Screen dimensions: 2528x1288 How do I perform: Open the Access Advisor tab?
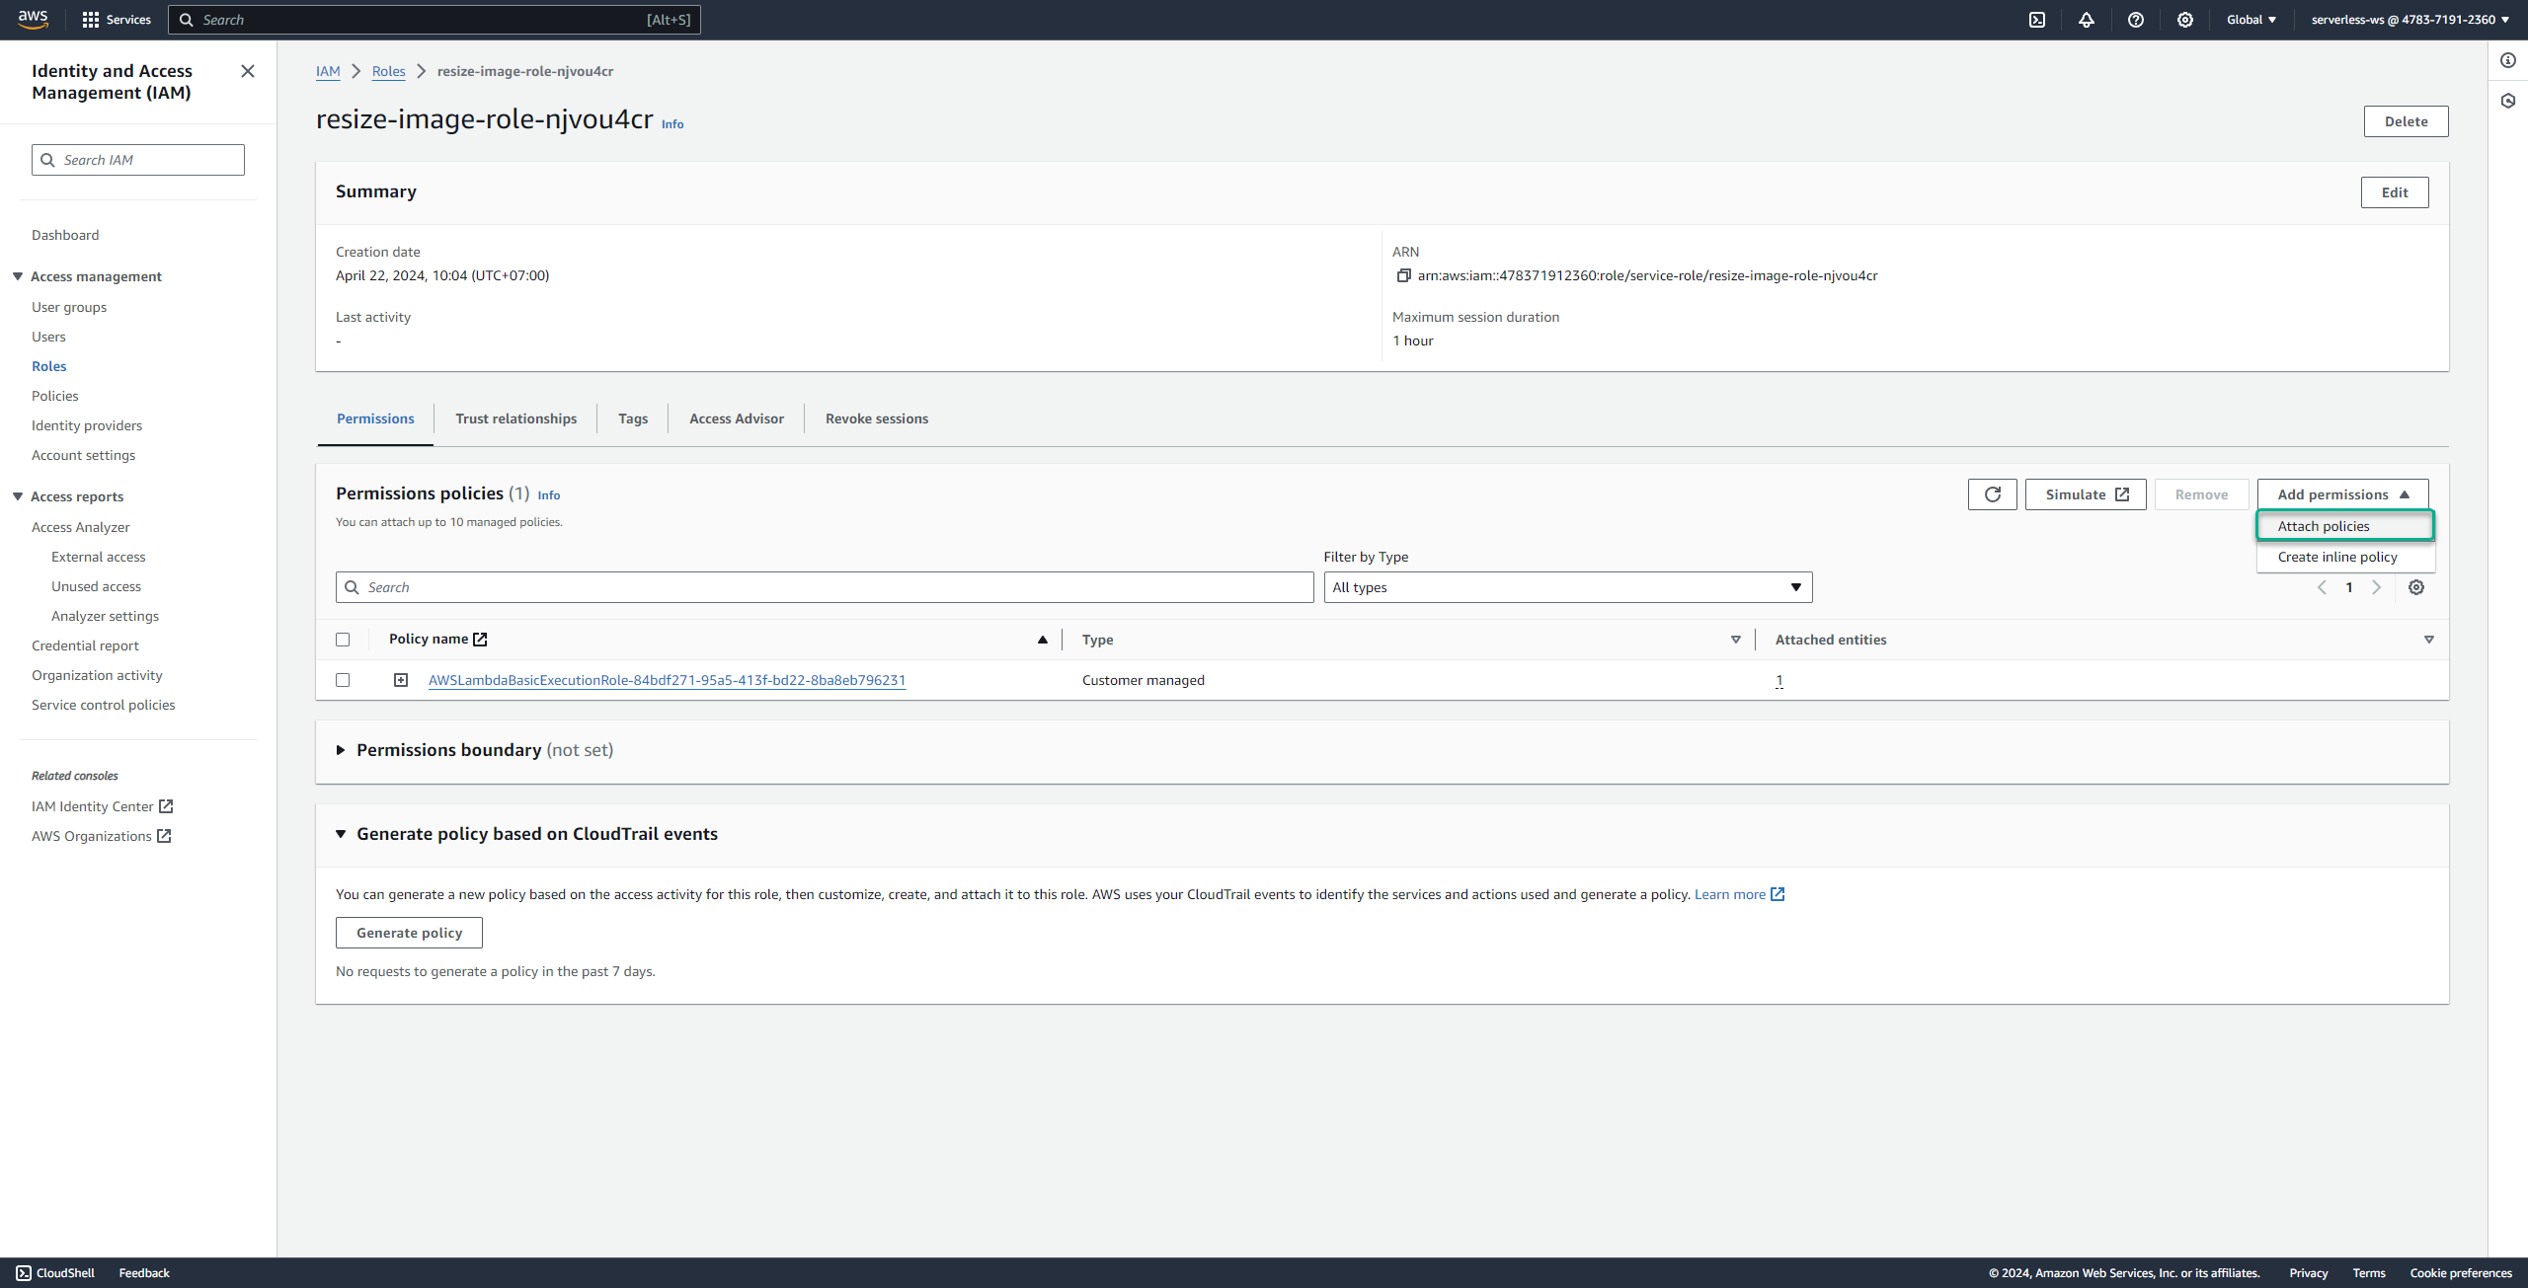[737, 418]
